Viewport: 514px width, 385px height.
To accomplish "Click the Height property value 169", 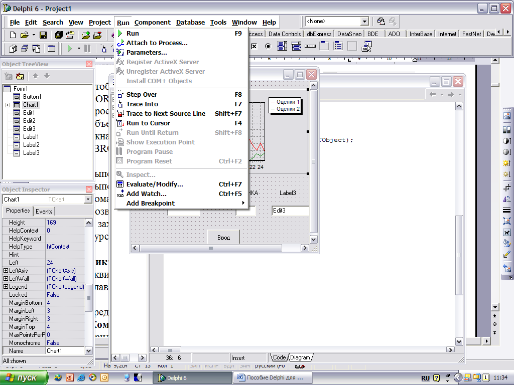I will click(65, 222).
